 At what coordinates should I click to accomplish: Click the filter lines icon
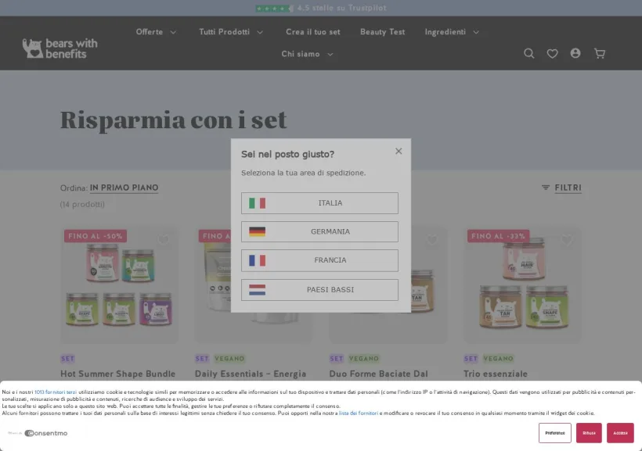click(546, 188)
